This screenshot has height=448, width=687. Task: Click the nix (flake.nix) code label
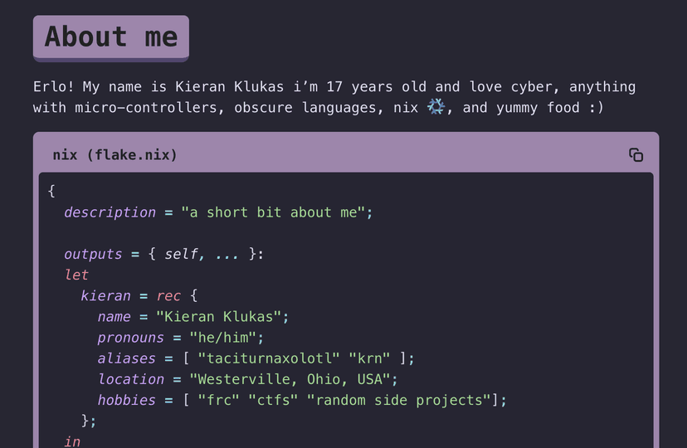(114, 155)
